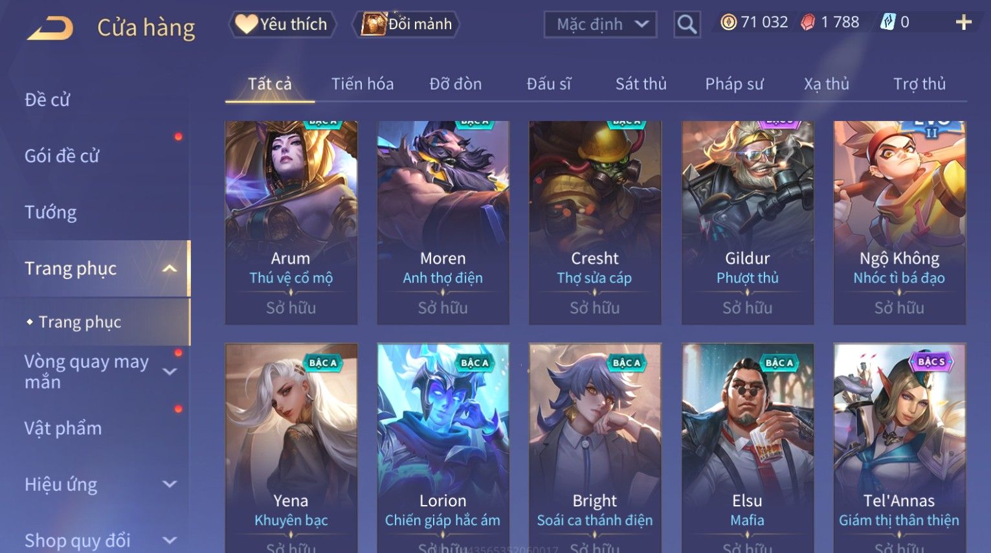991x553 pixels.
Task: Open the search magnifier icon
Action: click(687, 25)
